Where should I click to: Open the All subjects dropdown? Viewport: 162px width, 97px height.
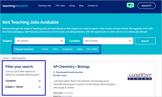pyautogui.click(x=40, y=41)
